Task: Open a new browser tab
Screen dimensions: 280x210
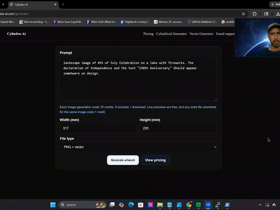Action: [63, 5]
